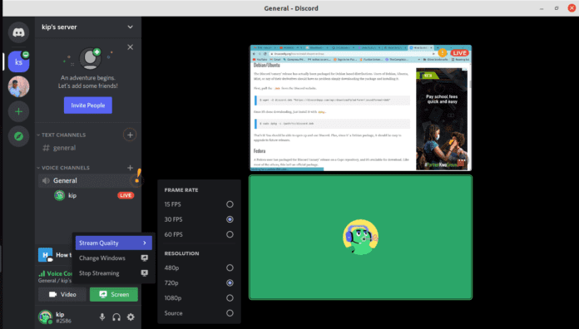Click the speaker icon beside General
The height and width of the screenshot is (329, 579).
click(x=46, y=181)
